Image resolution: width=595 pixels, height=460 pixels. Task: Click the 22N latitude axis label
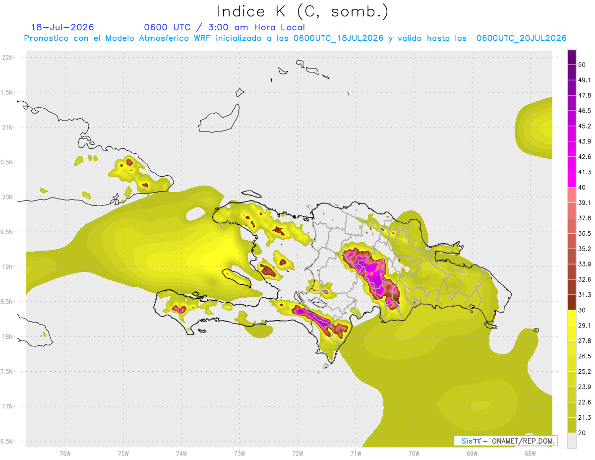tap(8, 57)
